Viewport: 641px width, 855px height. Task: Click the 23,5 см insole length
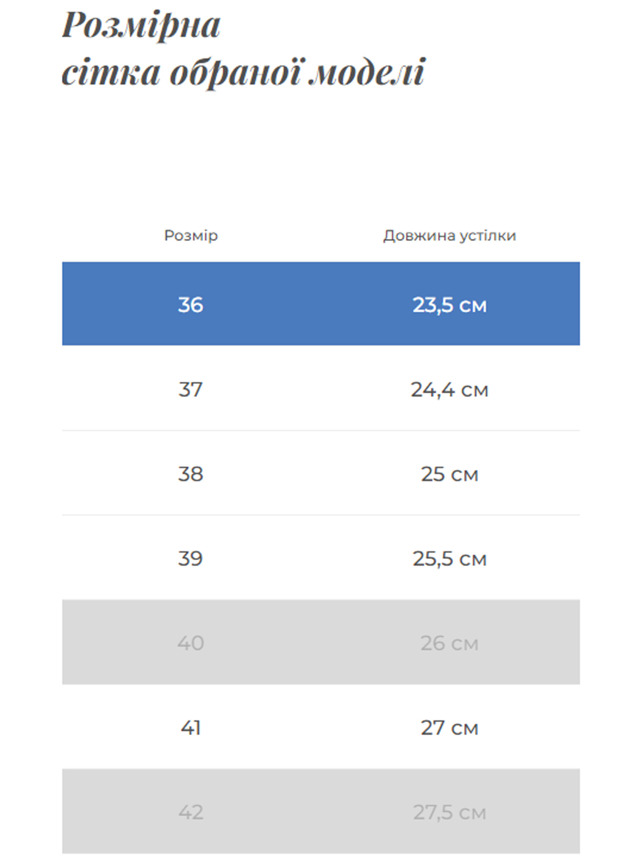tap(449, 304)
